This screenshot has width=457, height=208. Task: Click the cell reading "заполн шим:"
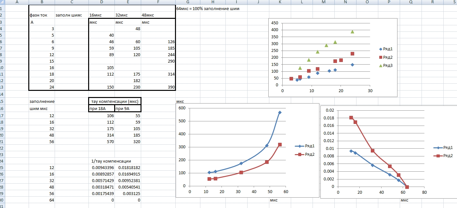pyautogui.click(x=72, y=15)
